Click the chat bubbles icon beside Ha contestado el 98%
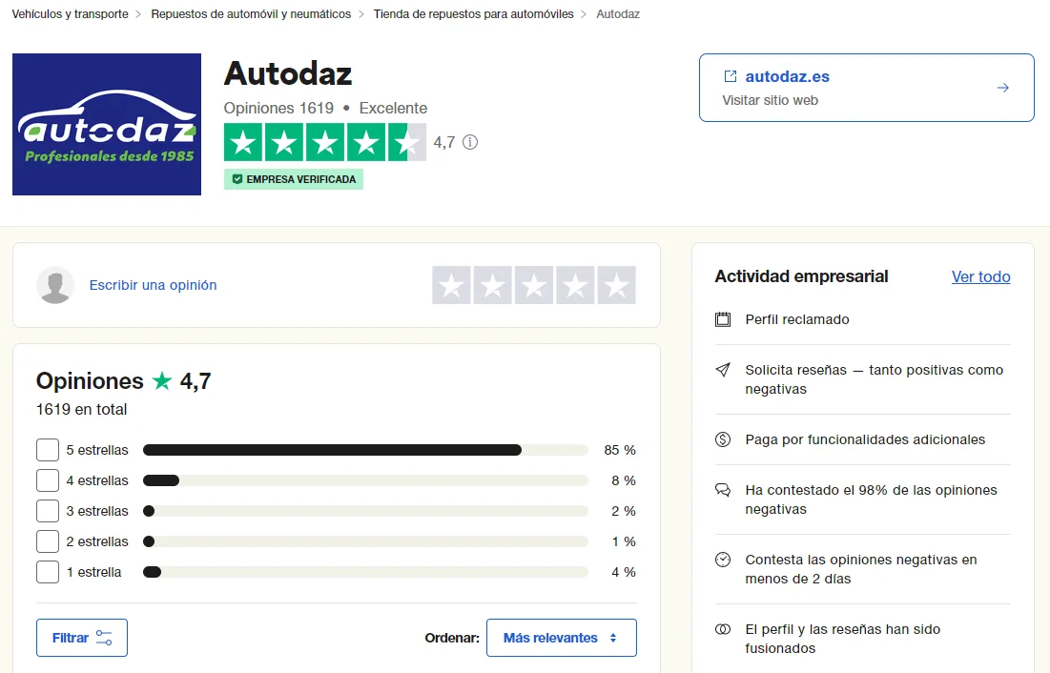1050x673 pixels. (x=723, y=490)
